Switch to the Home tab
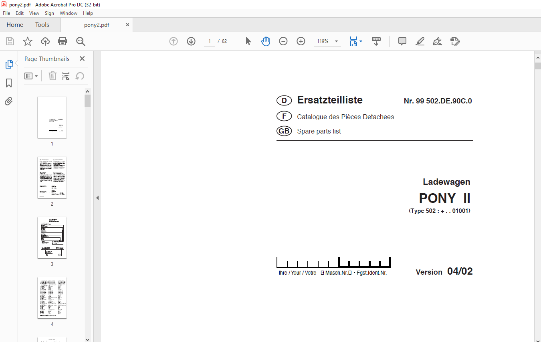541x342 pixels. tap(15, 25)
